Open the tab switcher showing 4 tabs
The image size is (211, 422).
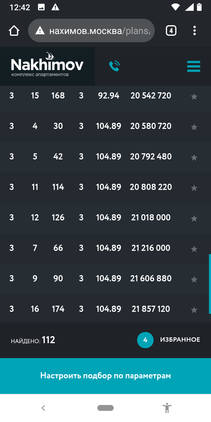[x=171, y=30]
